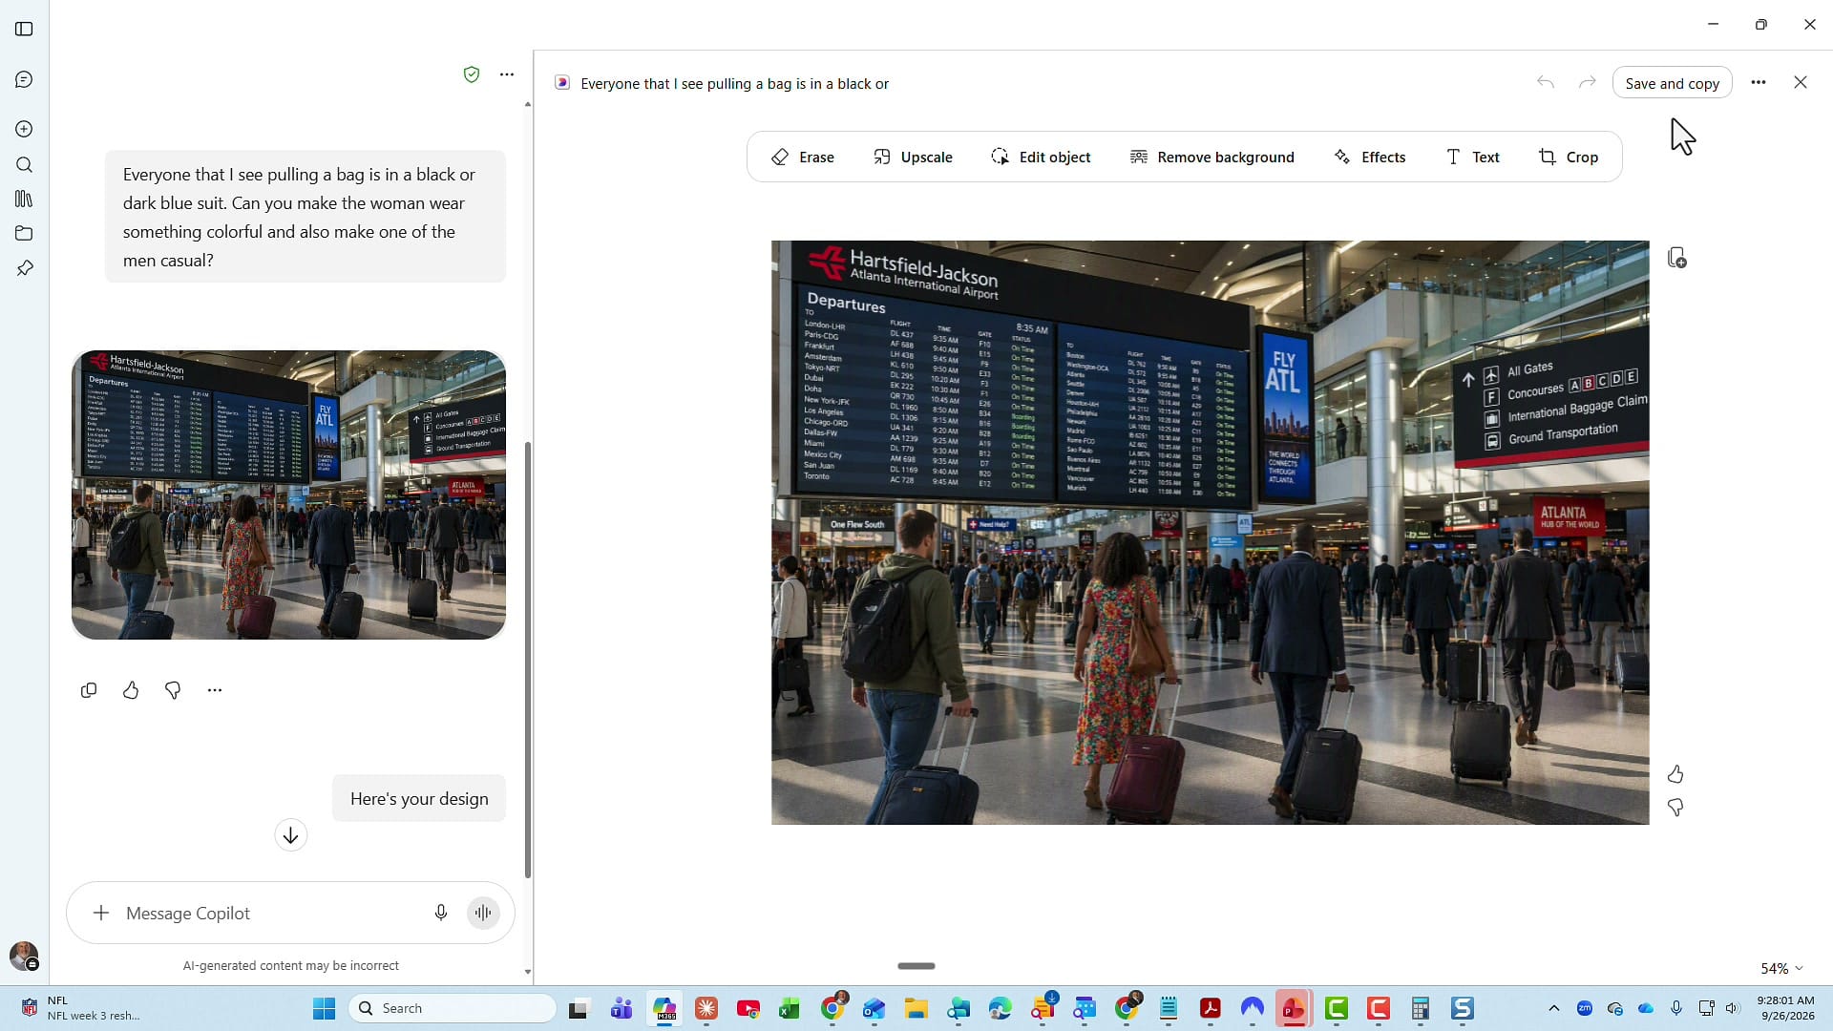
Task: Redo the edit in editor
Action: point(1588,82)
